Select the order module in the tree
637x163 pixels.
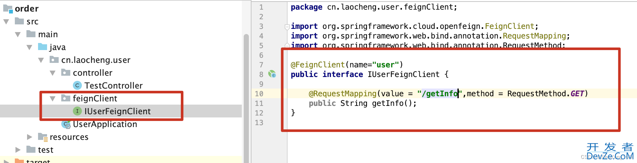[27, 9]
